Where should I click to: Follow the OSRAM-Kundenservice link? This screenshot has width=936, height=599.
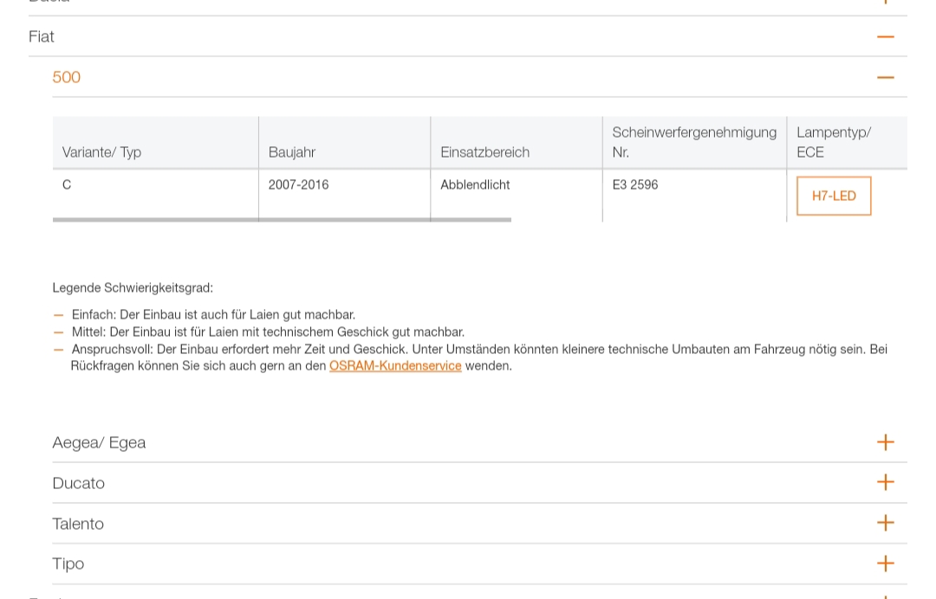point(395,366)
